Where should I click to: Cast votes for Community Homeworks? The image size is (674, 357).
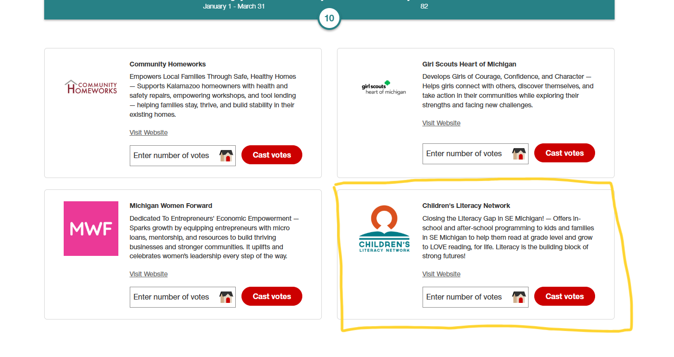pos(272,155)
